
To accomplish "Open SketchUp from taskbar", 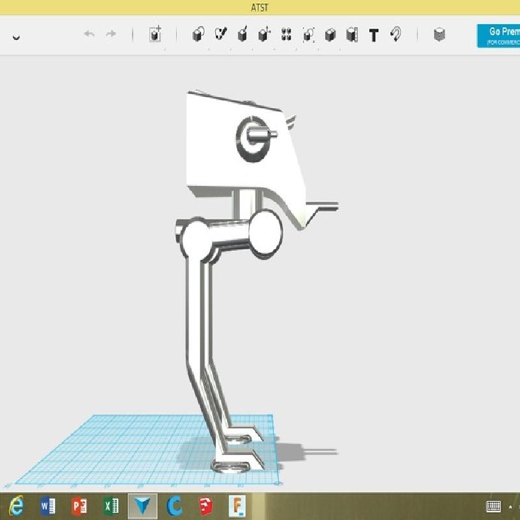I will (205, 506).
